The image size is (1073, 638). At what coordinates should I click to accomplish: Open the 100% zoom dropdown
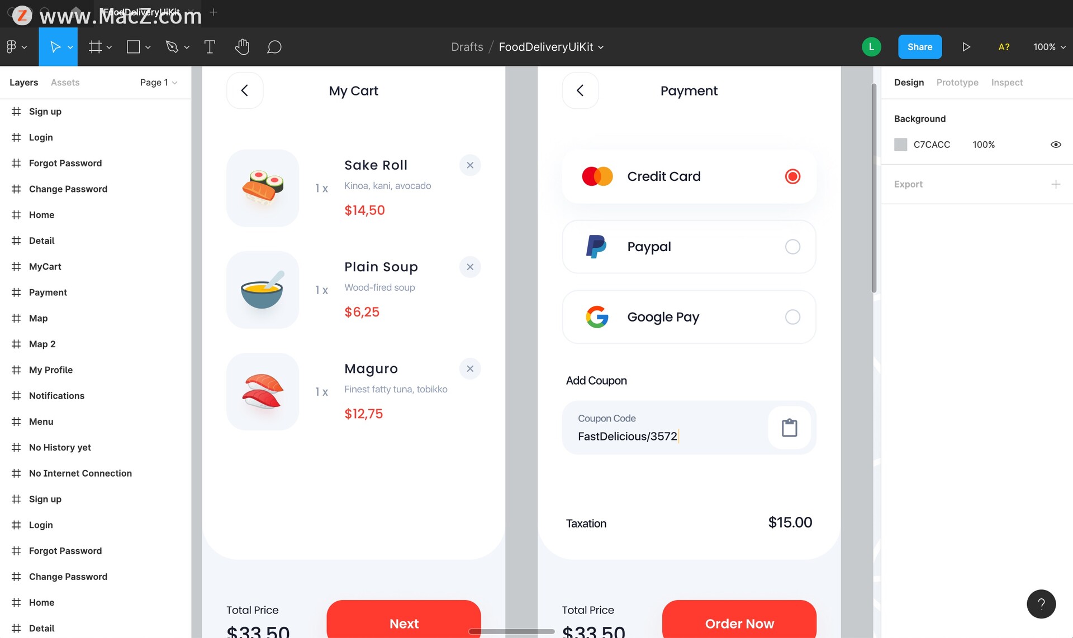1049,47
